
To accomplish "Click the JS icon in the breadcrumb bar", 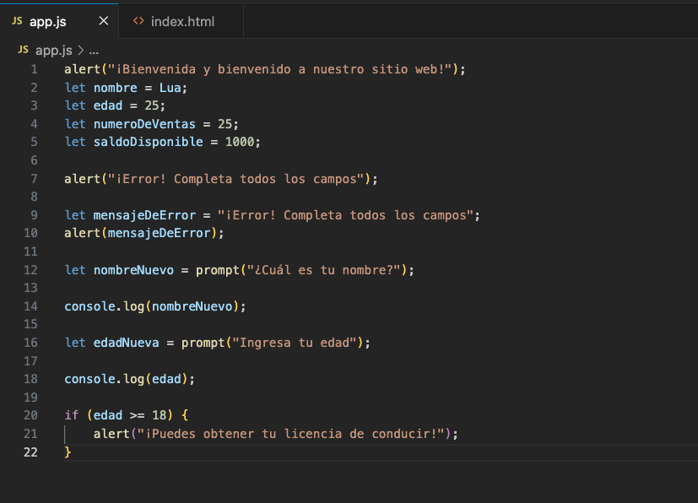I will click(x=23, y=50).
